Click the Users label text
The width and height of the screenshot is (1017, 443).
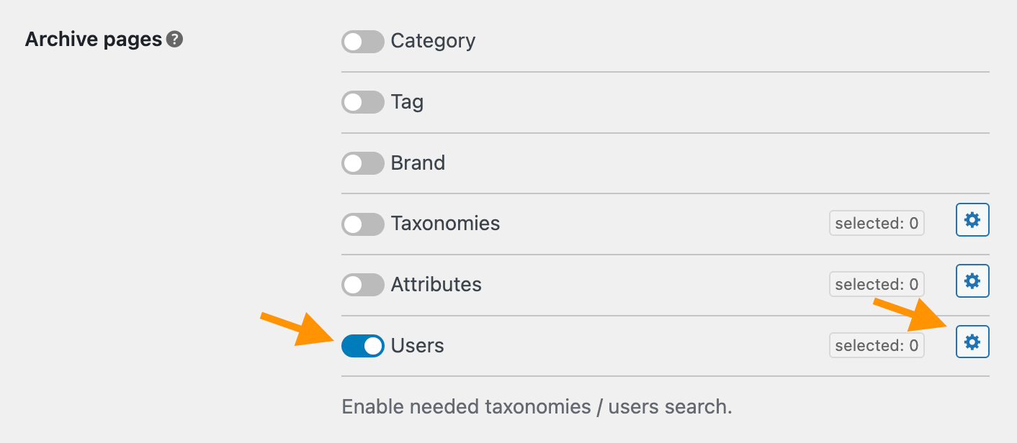coord(417,346)
